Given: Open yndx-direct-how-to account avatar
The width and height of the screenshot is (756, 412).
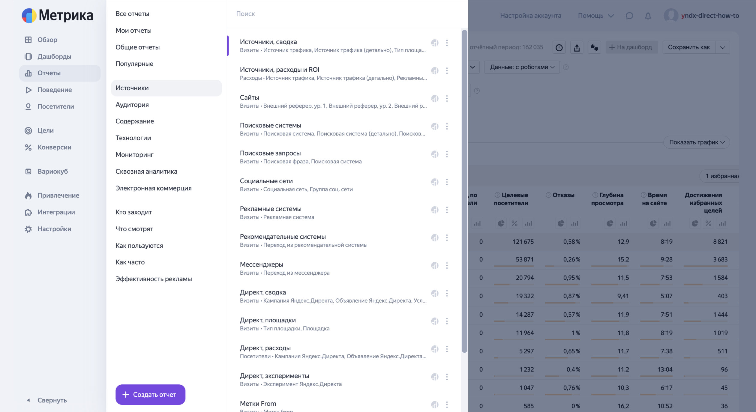Looking at the screenshot, I should (x=671, y=15).
